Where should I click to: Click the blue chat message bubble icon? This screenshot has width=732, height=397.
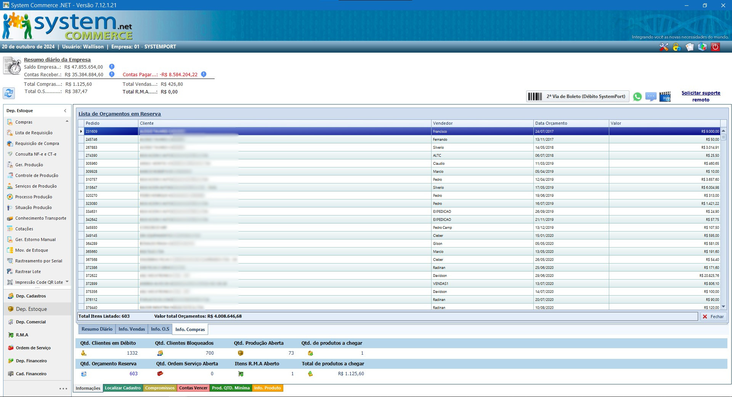[651, 97]
